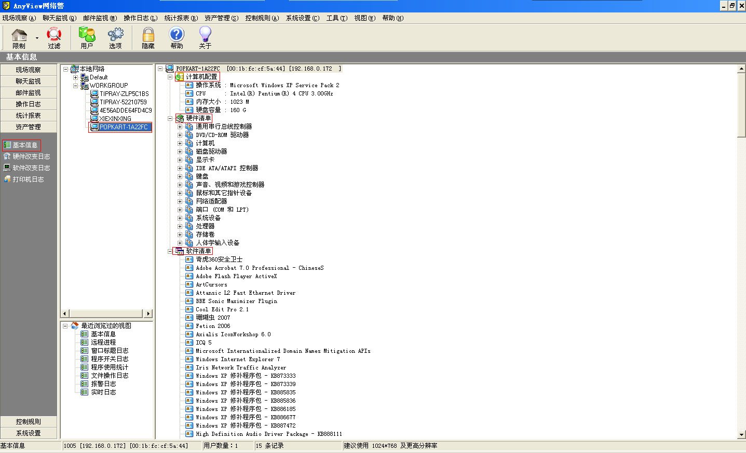
Task: Click the 计算机配置 node icon
Action: click(x=180, y=77)
